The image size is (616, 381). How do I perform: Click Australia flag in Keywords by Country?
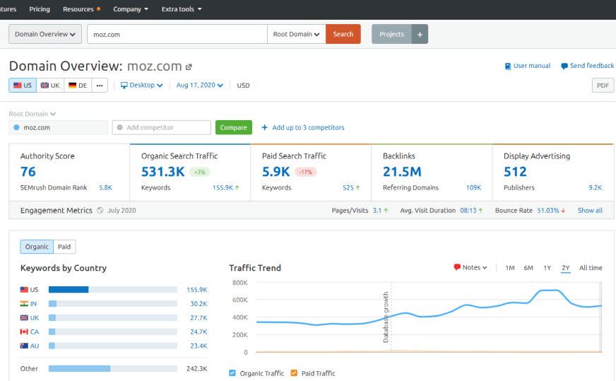pos(24,346)
